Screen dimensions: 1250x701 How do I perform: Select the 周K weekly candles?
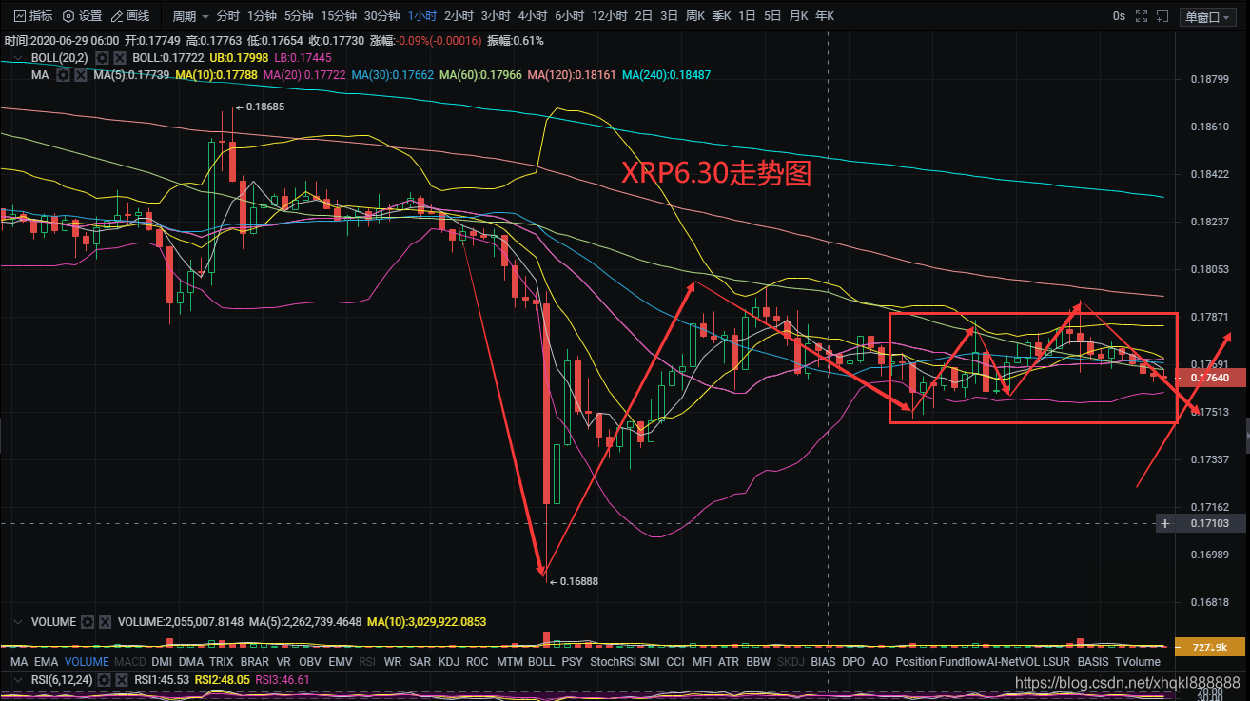[x=695, y=16]
